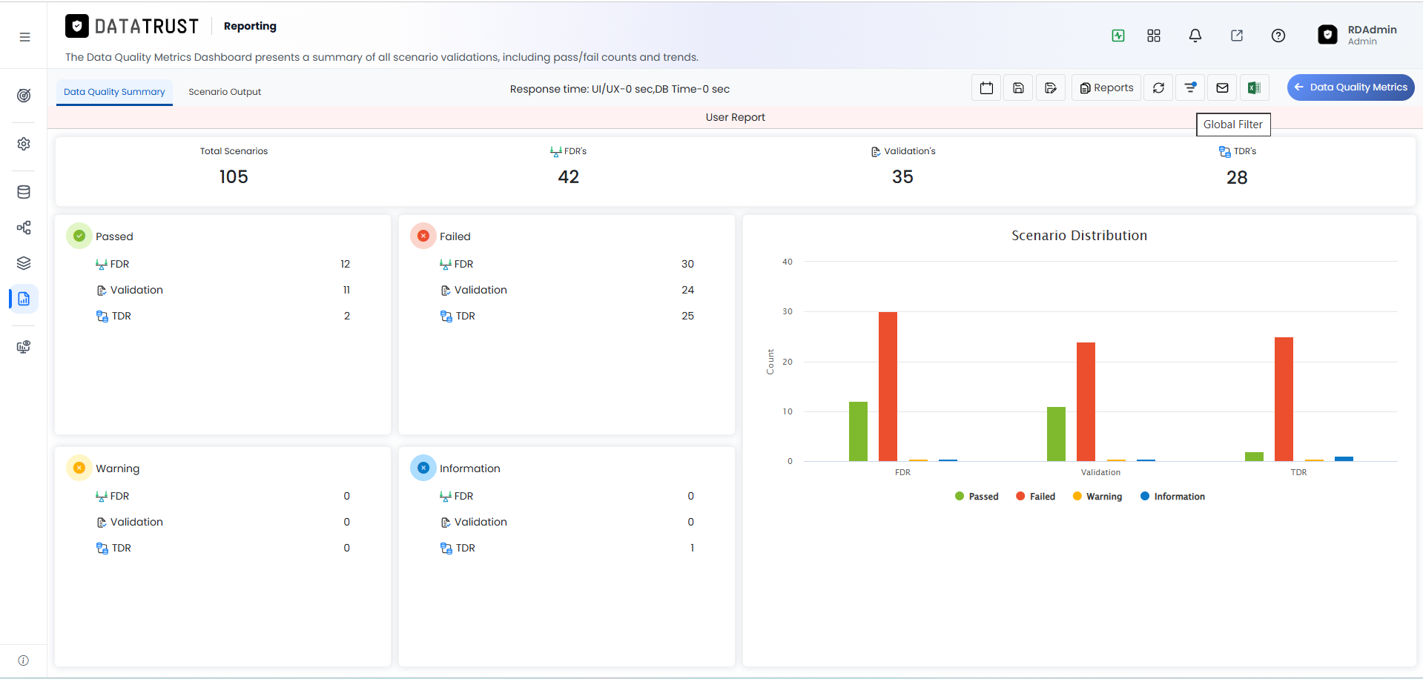This screenshot has height=679, width=1423.
Task: Click FDR row in Warning card
Action: click(222, 496)
